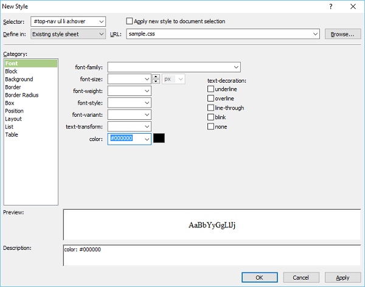Image resolution: width=365 pixels, height=287 pixels.
Task: Choose the Layout category
Action: [x=13, y=119]
